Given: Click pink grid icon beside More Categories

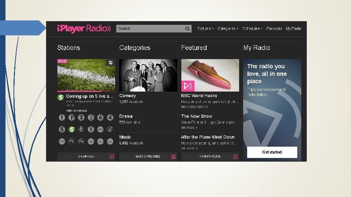Looking at the screenshot, I should pos(173,157).
